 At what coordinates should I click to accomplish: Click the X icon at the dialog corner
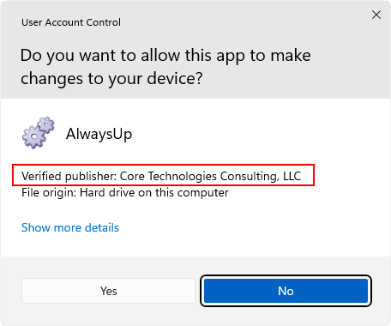376,15
